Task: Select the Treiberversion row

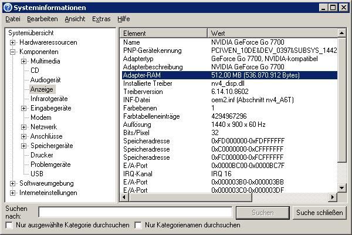Action: [x=229, y=92]
